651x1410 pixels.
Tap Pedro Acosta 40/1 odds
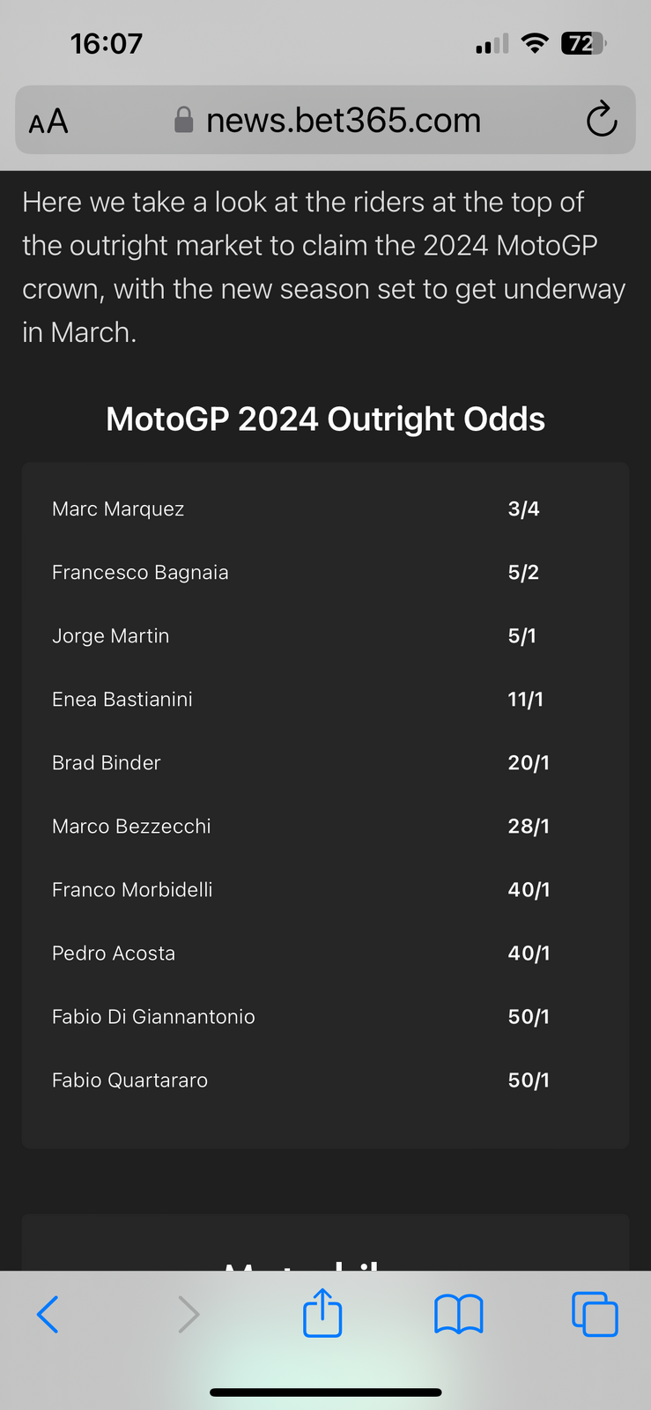(529, 954)
